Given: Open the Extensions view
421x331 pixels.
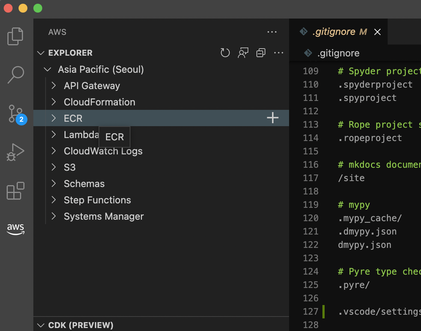Looking at the screenshot, I should (x=15, y=191).
